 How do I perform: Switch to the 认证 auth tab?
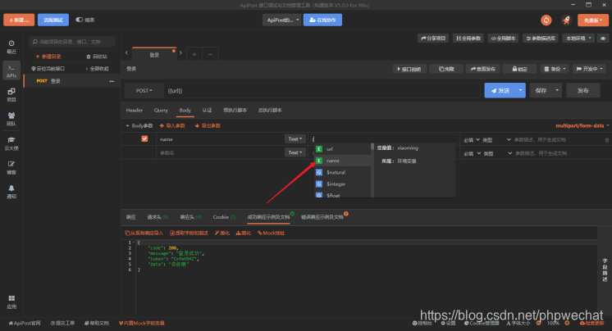207,111
